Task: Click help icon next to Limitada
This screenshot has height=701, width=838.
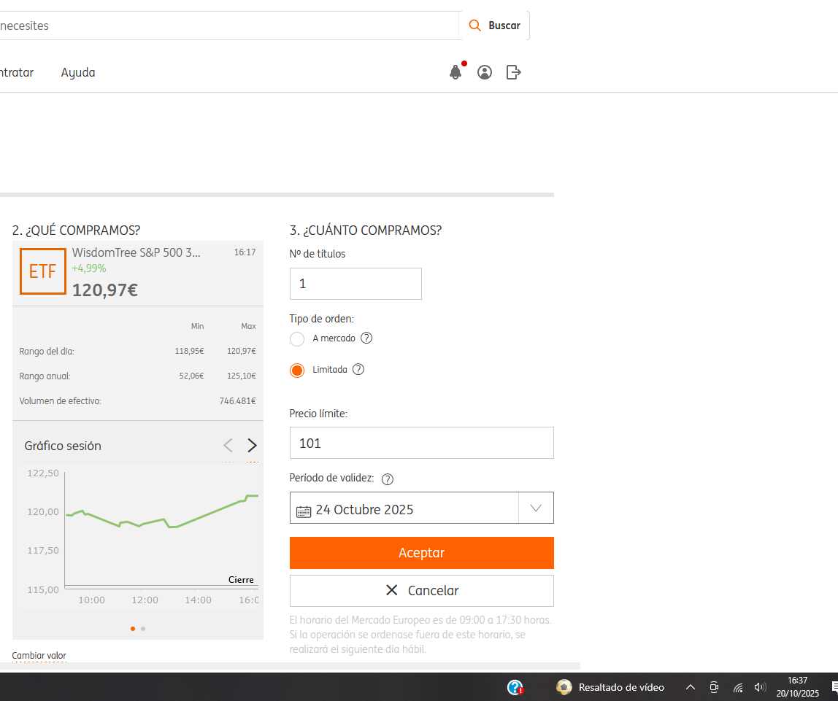Action: pos(358,370)
